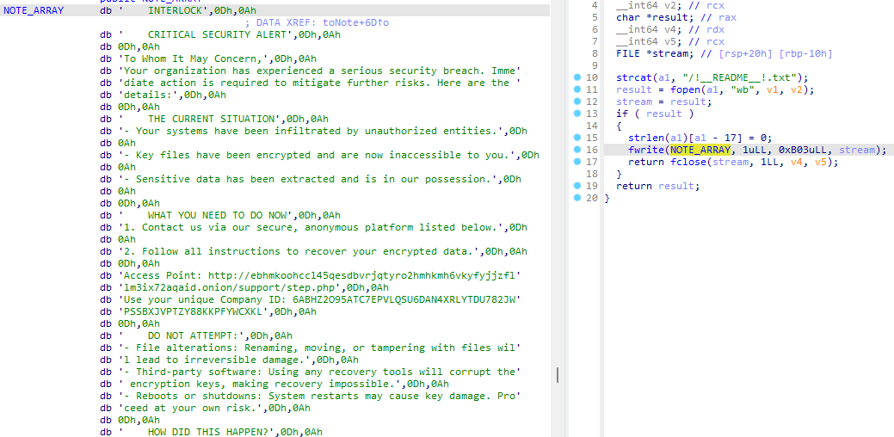Toggle breakpoint dot on pseudocode line 16

577,150
